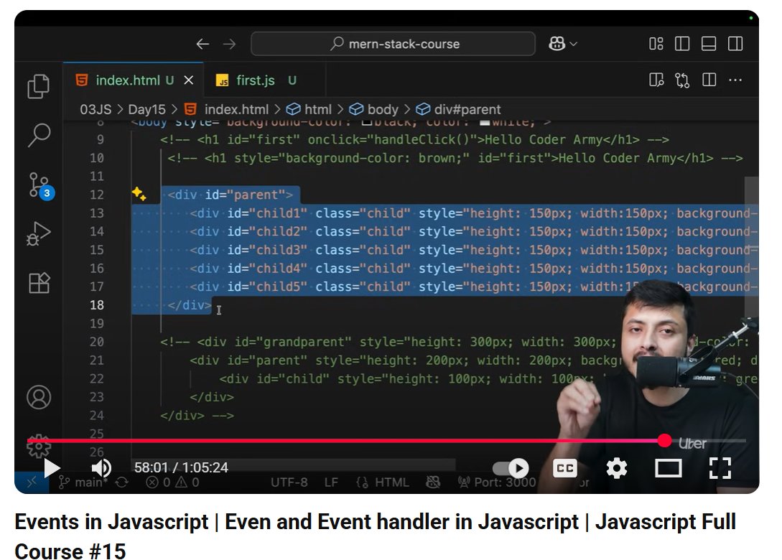Select the 03JS breadcrumb

pos(96,109)
